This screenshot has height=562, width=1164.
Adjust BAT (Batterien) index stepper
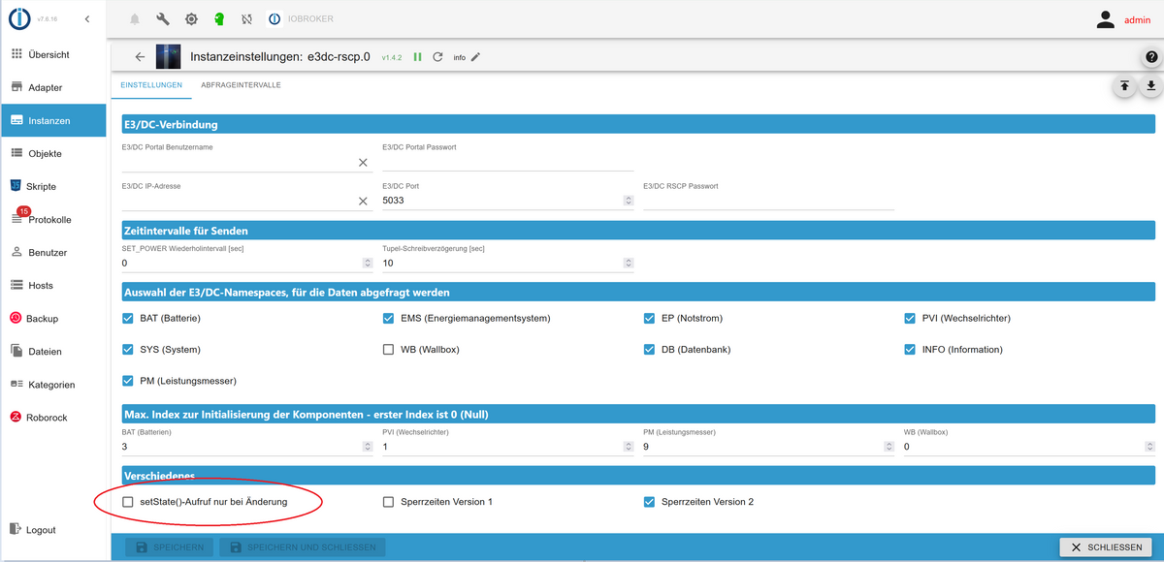click(x=367, y=447)
